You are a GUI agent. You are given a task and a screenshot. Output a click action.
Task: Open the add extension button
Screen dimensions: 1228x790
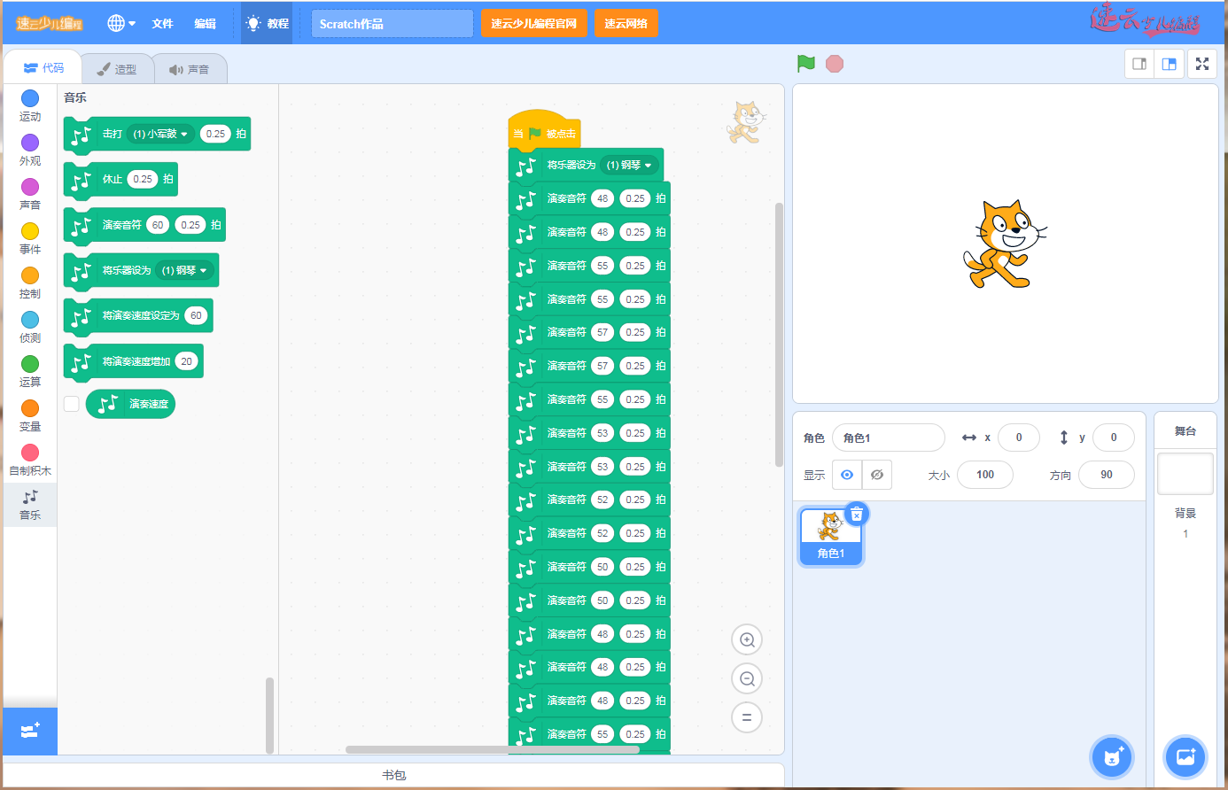coord(30,731)
